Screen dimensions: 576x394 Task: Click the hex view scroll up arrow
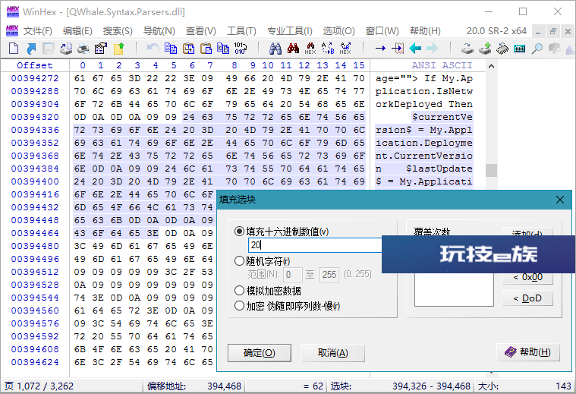click(491, 67)
